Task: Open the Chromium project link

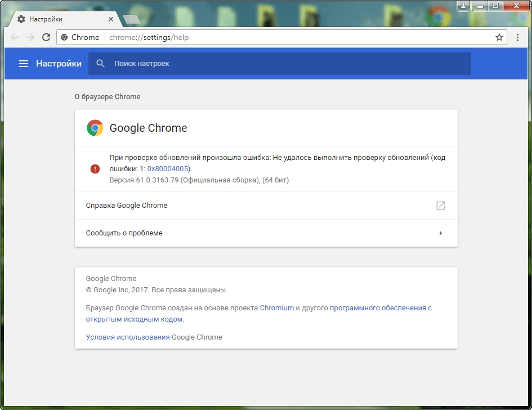Action: pos(277,308)
